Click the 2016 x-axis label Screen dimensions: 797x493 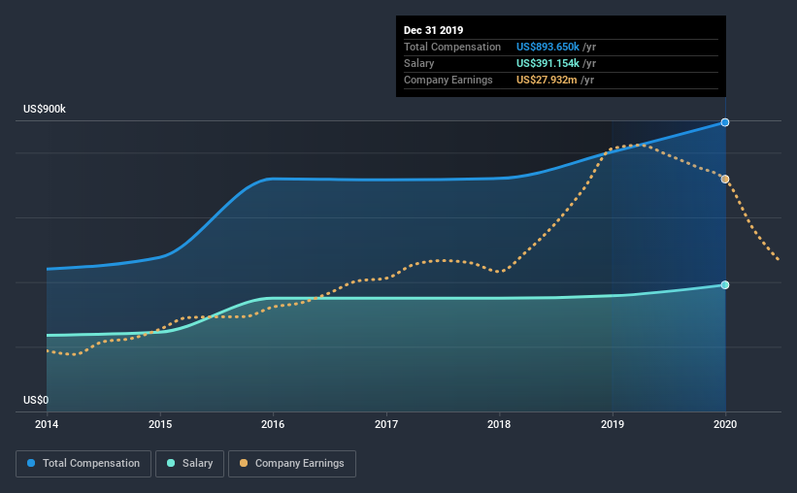tap(273, 424)
